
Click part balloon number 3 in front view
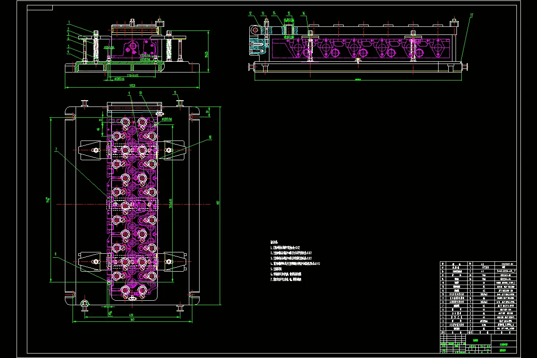pyautogui.click(x=69, y=33)
